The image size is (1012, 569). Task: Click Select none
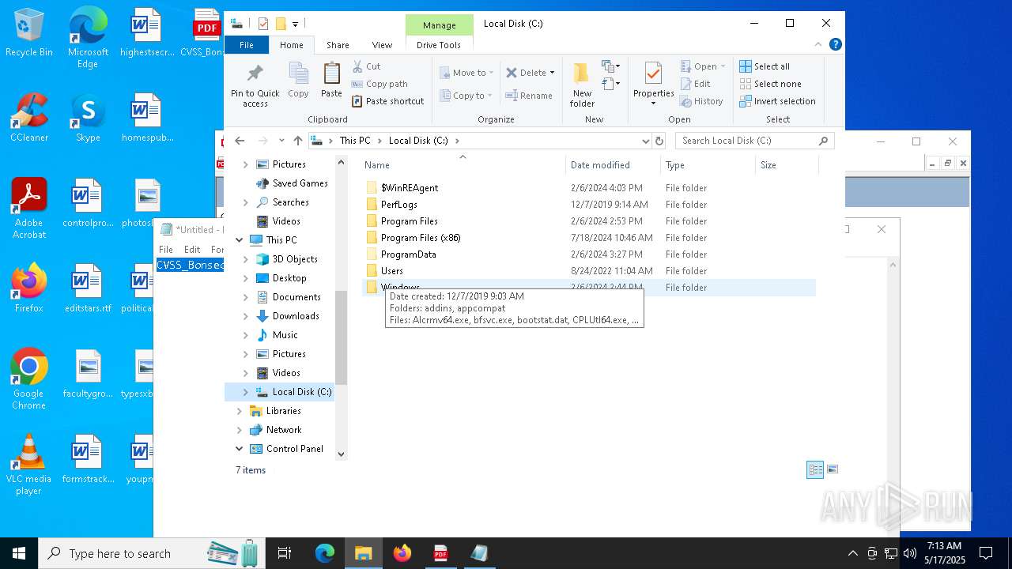click(770, 84)
